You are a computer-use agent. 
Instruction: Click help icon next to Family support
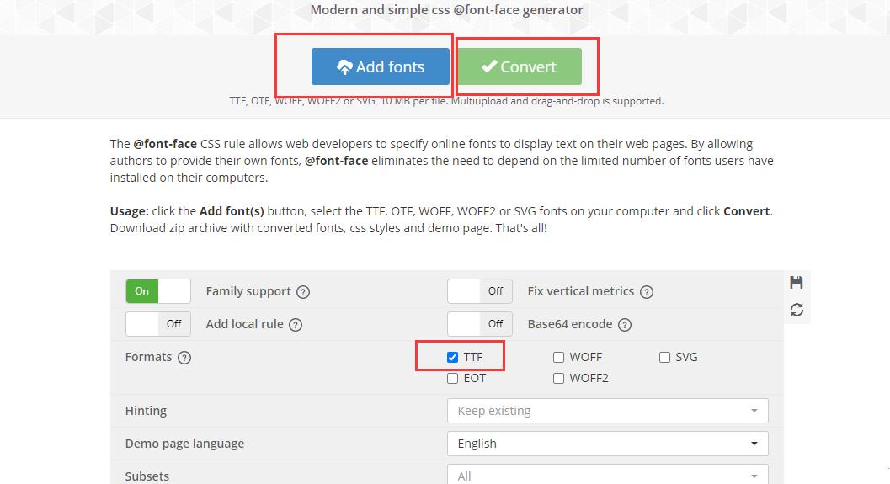(x=303, y=292)
